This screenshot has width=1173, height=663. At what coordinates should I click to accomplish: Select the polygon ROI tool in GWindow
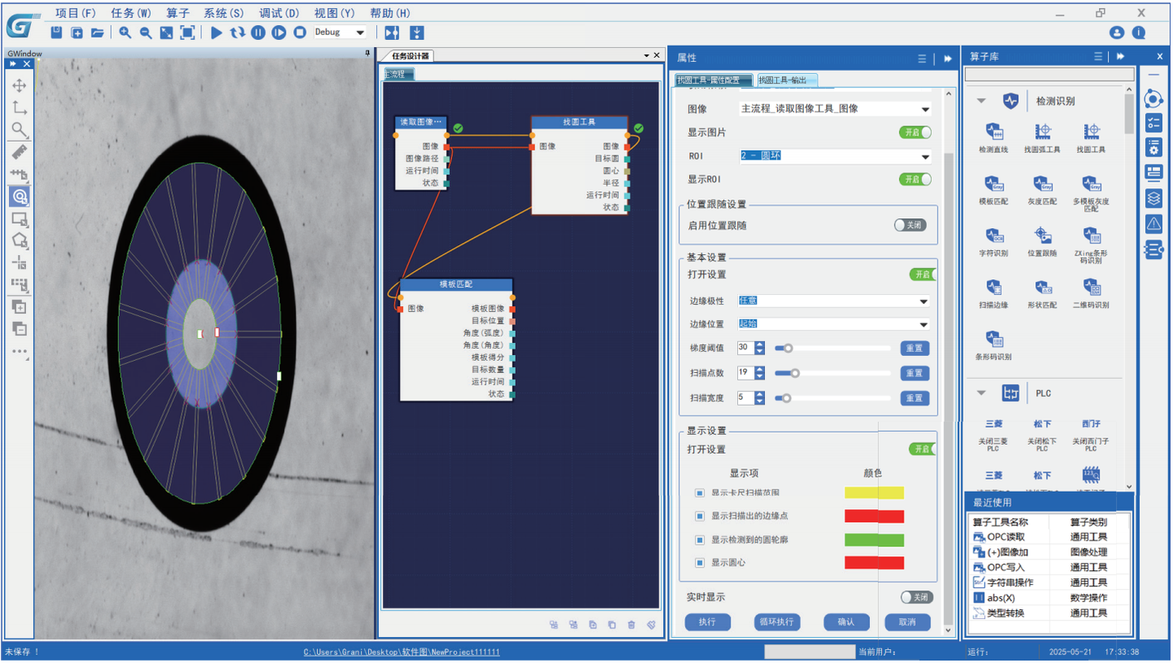coord(20,241)
